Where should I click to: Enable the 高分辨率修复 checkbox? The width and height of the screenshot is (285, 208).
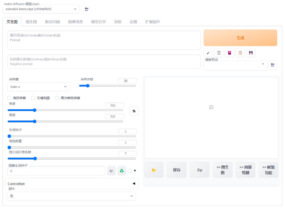(x=57, y=98)
